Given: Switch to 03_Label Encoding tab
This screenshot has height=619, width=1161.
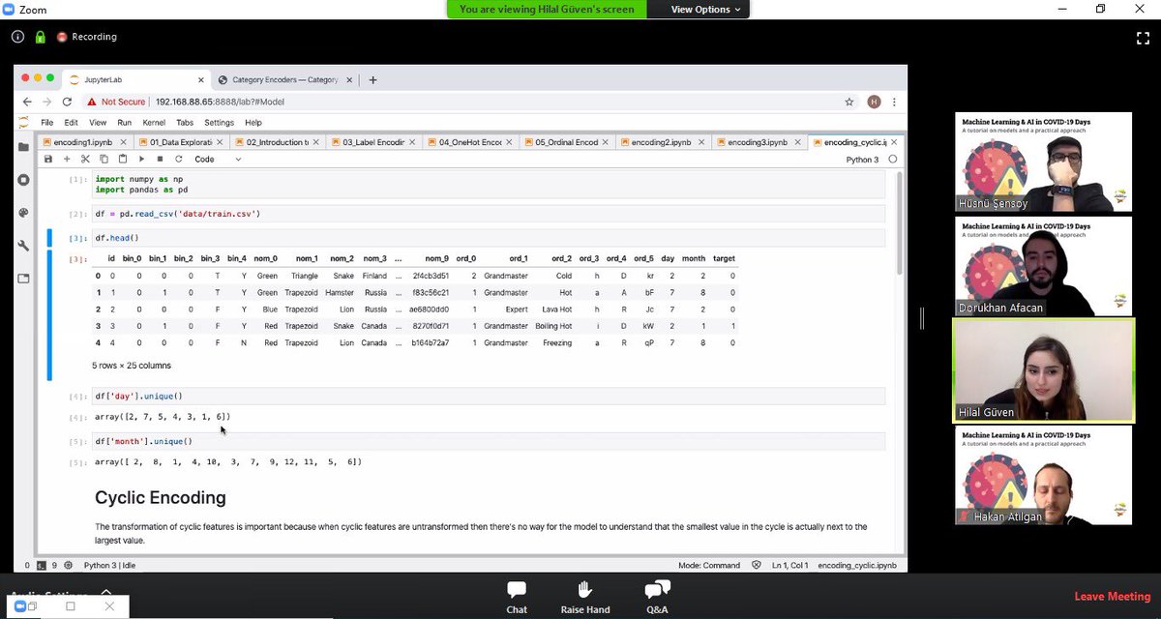Looking at the screenshot, I should (x=374, y=142).
